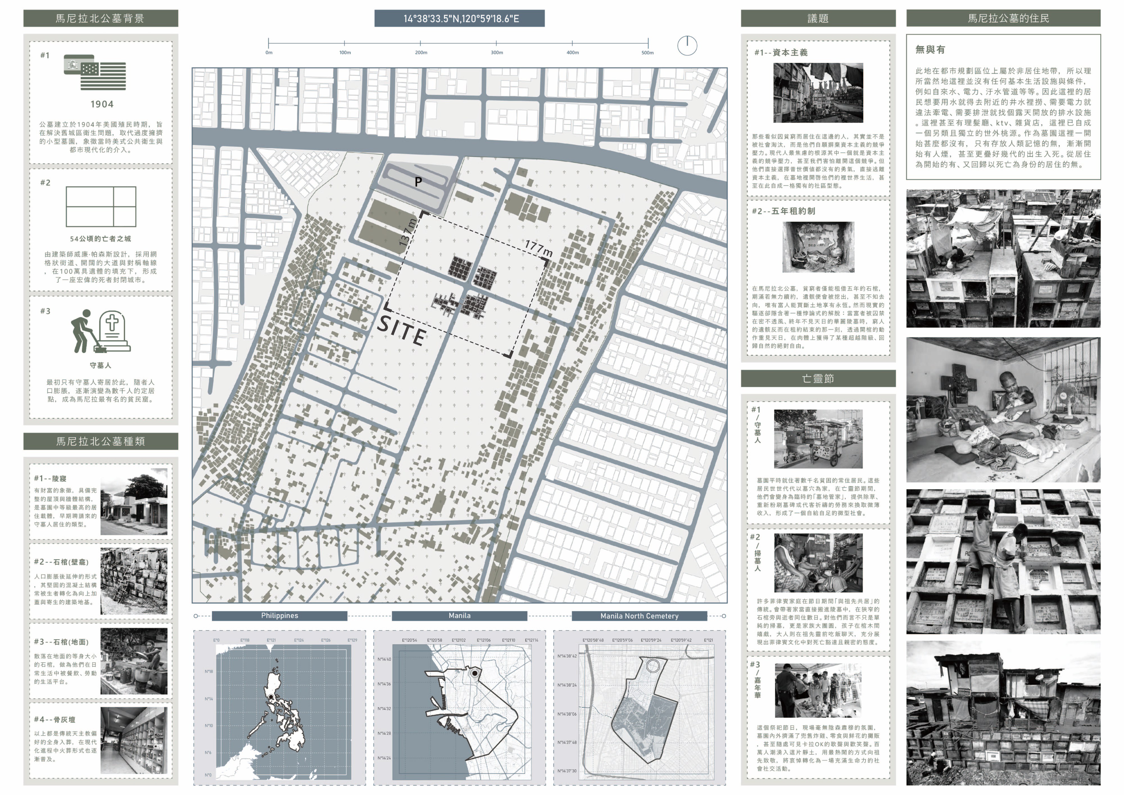Click the 1904 year text
1124x795 pixels.
pyautogui.click(x=102, y=104)
